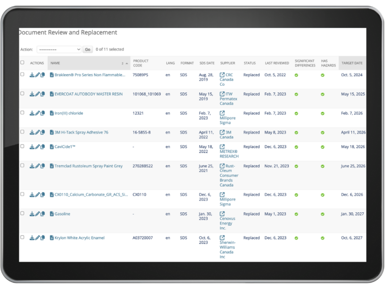Download the CaviCide1 document
385x289 pixels.
point(32,147)
